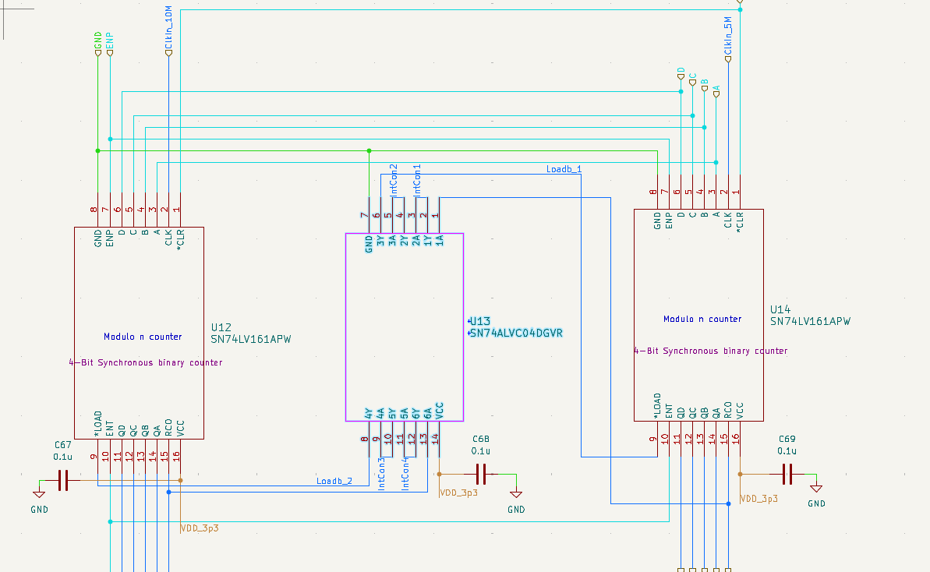This screenshot has width=930, height=572.
Task: Select capacitor C69 symbol
Action: 787,474
